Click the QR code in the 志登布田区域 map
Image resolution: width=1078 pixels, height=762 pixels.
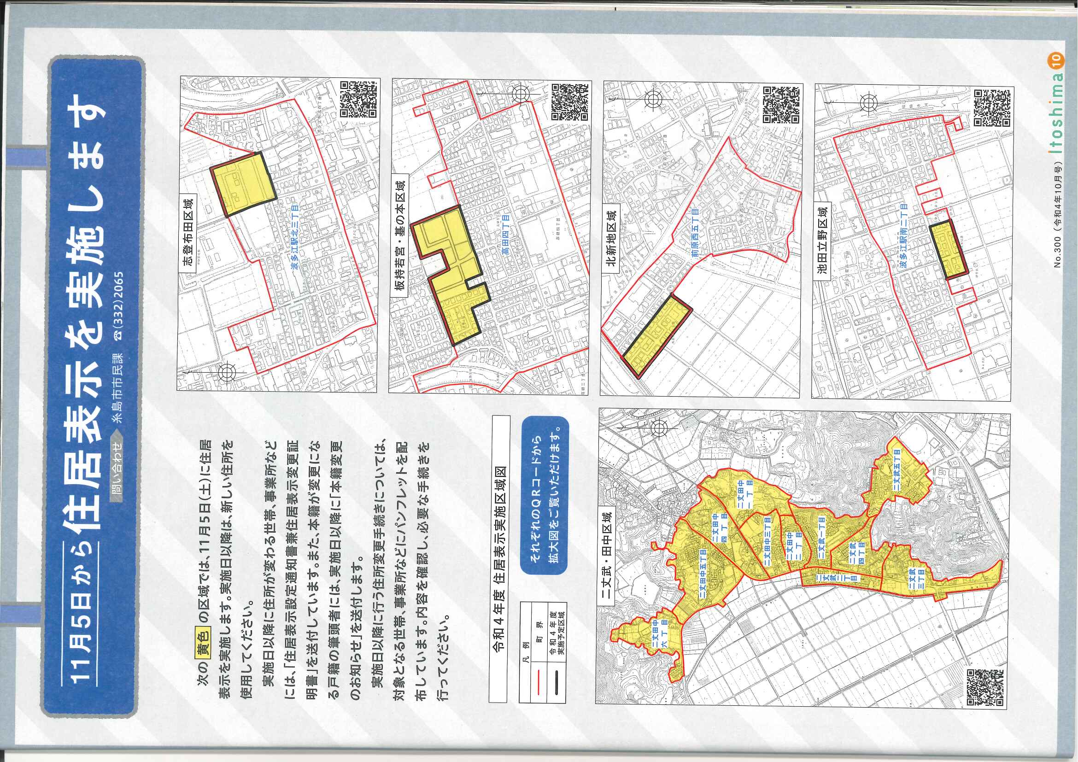coord(359,100)
